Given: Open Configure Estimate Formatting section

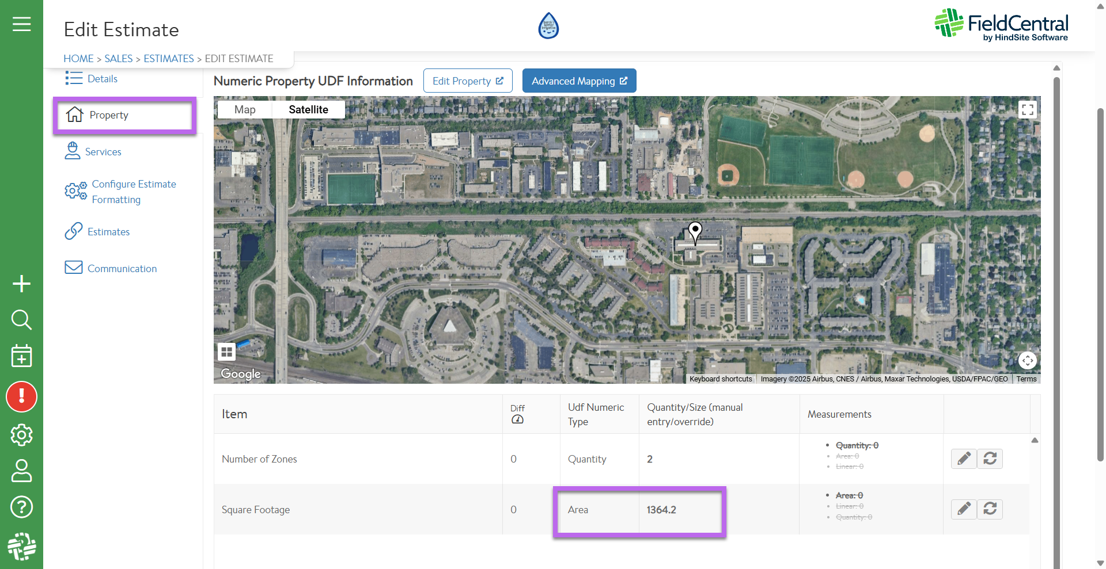Looking at the screenshot, I should click(x=134, y=192).
